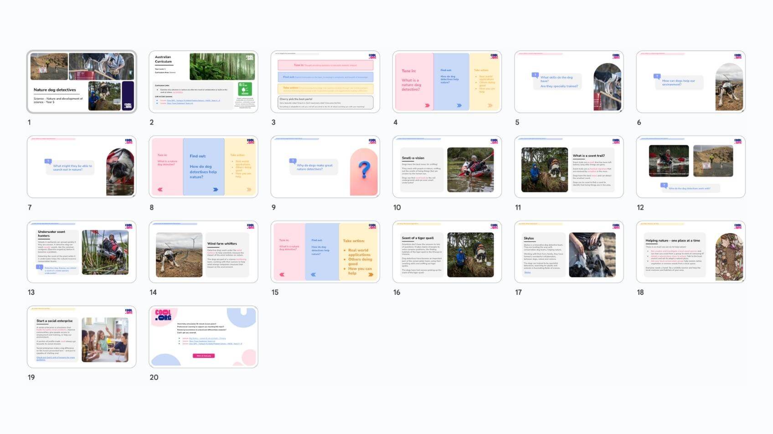Screen dimensions: 773x434
Task: Click the Underwater scent hunters slide
Action: pos(82,252)
